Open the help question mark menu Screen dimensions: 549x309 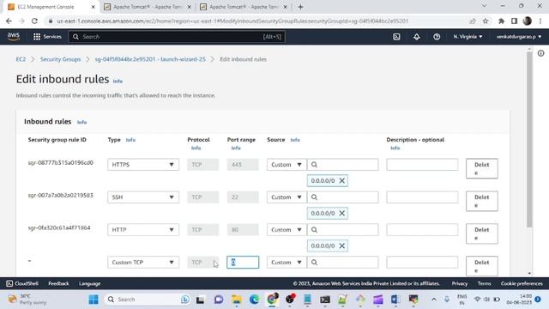(x=437, y=36)
